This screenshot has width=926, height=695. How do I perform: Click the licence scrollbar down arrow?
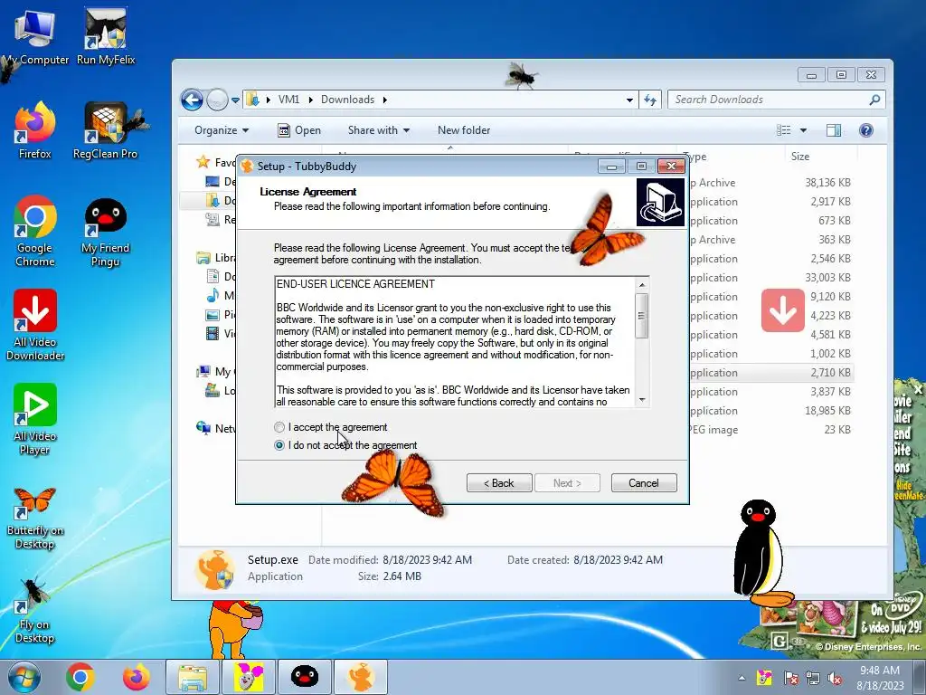tap(642, 400)
